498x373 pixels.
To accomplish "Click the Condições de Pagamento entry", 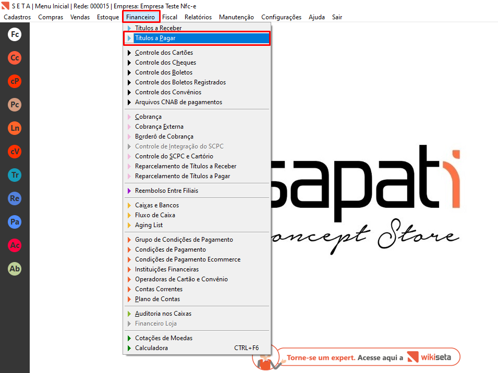I will [197, 250].
